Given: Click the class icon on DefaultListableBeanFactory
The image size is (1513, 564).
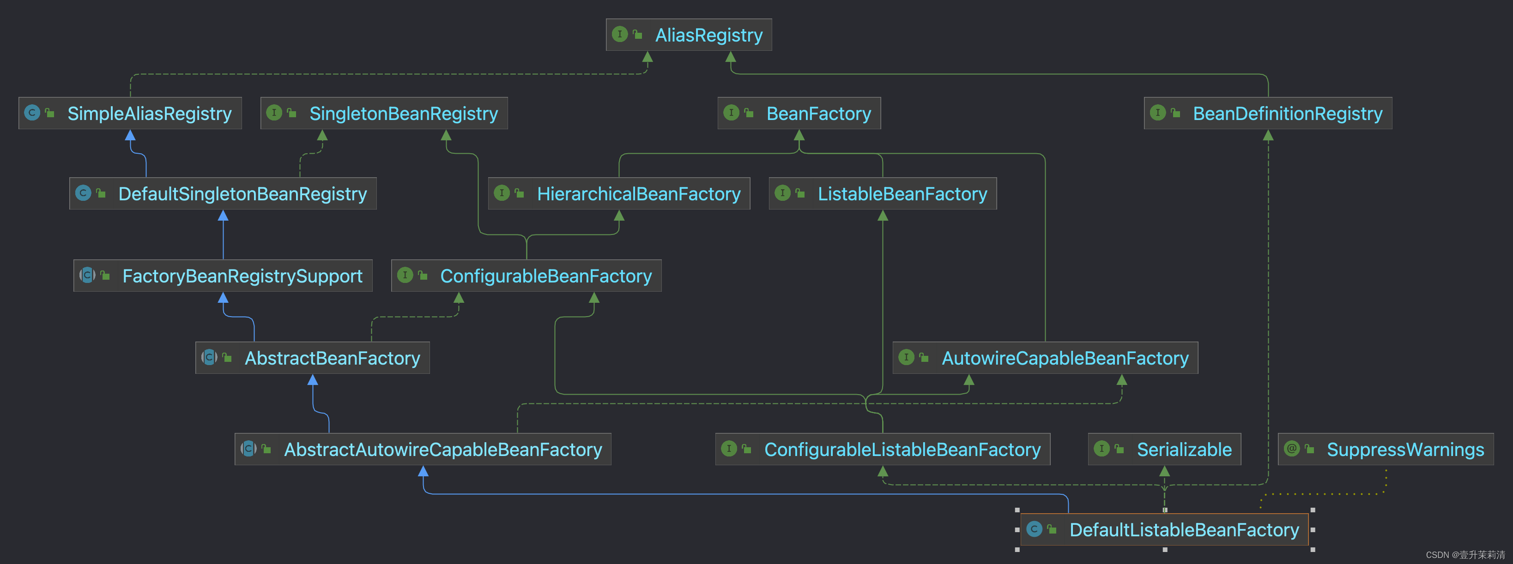Looking at the screenshot, I should (1035, 529).
